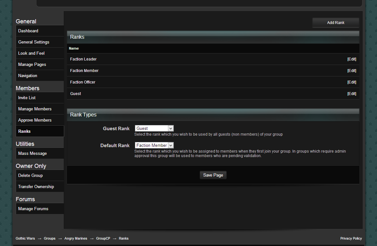Click the Name column header

pyautogui.click(x=74, y=49)
